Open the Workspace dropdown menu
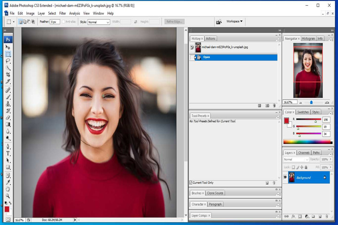This screenshot has width=338, height=225. [234, 21]
